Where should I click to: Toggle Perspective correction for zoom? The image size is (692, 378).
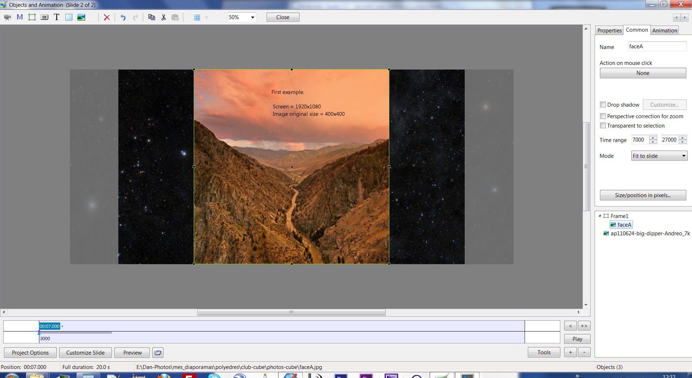point(603,116)
